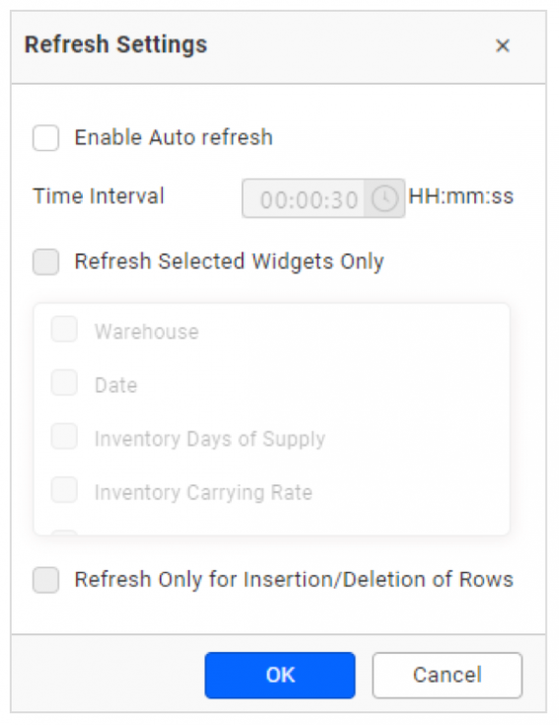Click the Refresh Settings title bar text

(115, 44)
